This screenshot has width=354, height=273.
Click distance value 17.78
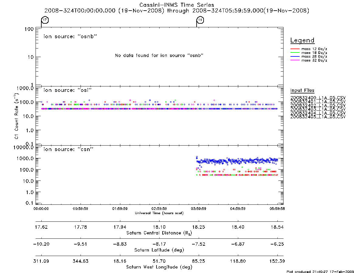(x=81, y=227)
